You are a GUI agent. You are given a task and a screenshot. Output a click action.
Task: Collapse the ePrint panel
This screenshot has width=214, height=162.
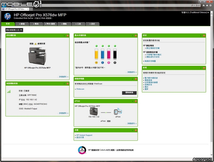[x=132, y=101]
